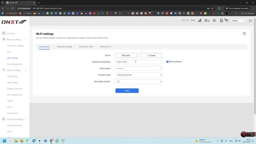Open the Max station number dropdown
Image resolution: width=256 pixels, height=144 pixels.
point(138,82)
